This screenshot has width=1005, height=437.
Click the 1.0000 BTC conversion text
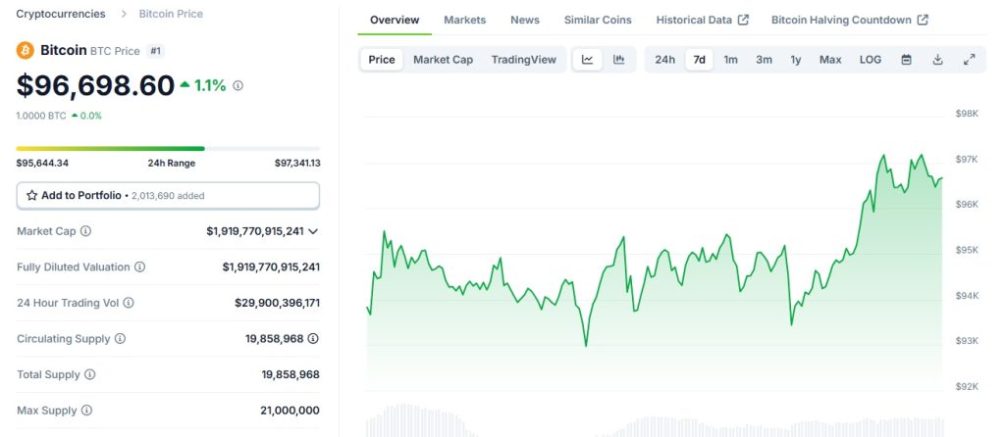click(x=41, y=116)
